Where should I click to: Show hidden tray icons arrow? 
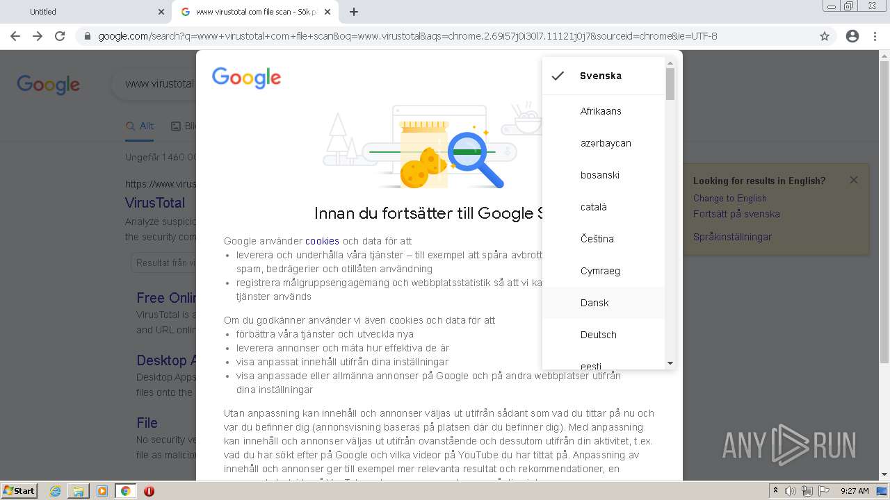775,491
